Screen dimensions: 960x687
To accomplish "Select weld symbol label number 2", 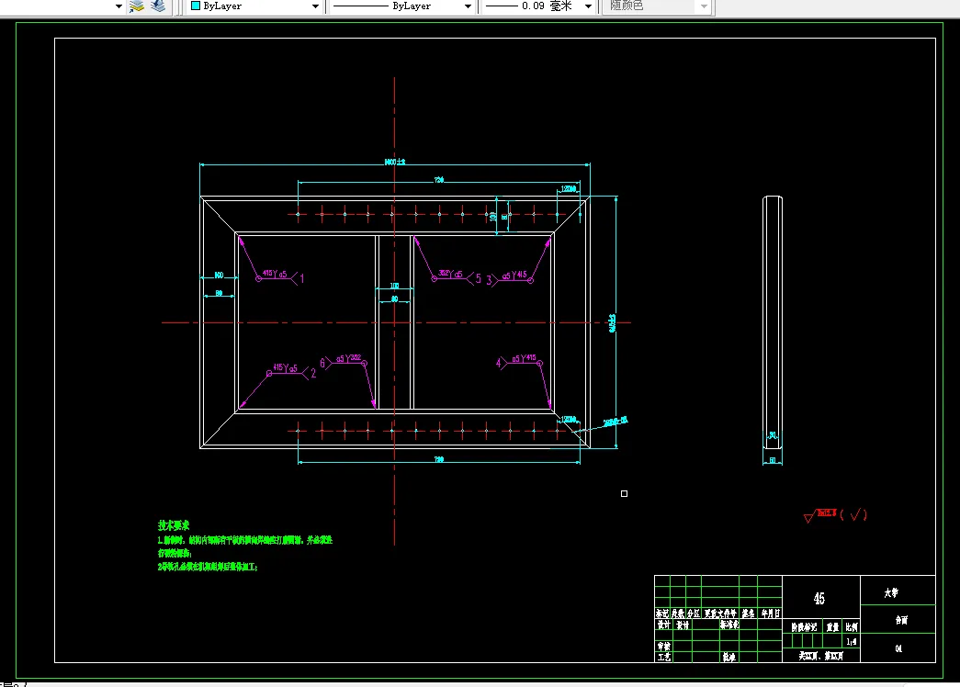I will 313,373.
